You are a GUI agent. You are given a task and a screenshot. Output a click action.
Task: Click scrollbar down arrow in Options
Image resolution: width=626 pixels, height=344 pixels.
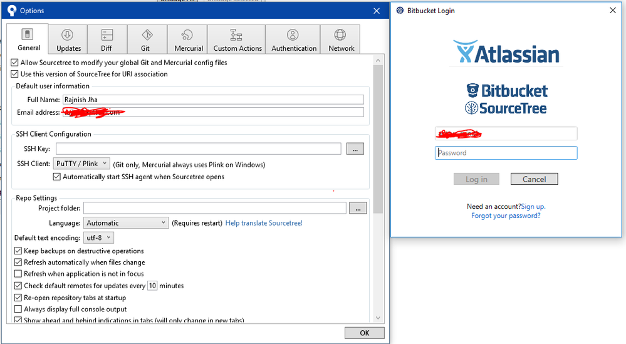[378, 318]
